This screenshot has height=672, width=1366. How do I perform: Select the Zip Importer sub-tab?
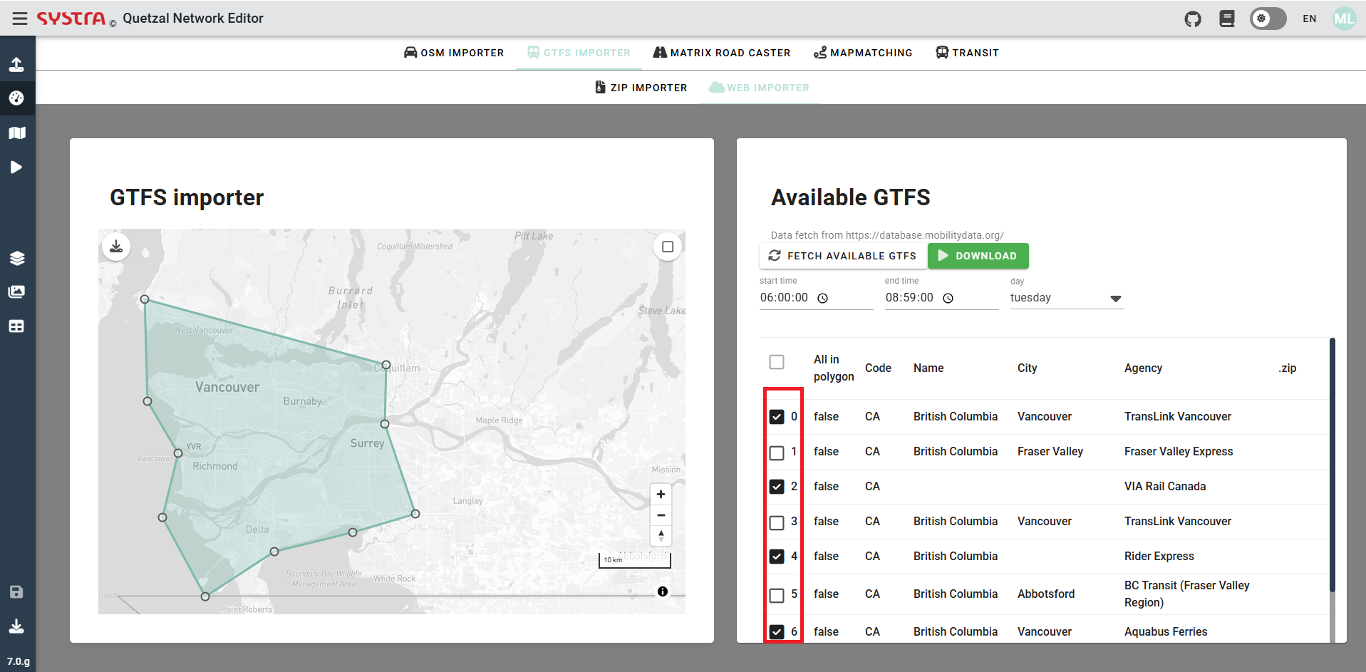coord(641,88)
